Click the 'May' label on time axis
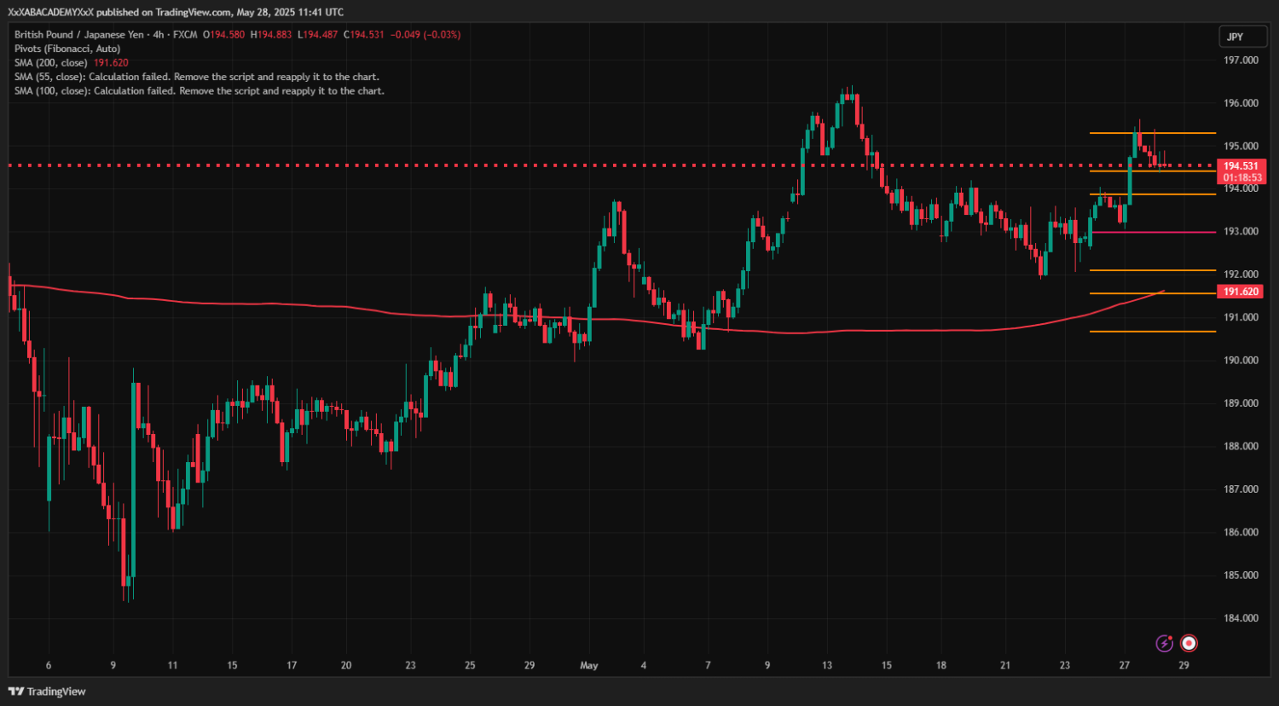The image size is (1279, 706). click(x=588, y=665)
